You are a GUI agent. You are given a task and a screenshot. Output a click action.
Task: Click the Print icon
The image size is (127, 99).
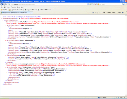click(x=104, y=12)
